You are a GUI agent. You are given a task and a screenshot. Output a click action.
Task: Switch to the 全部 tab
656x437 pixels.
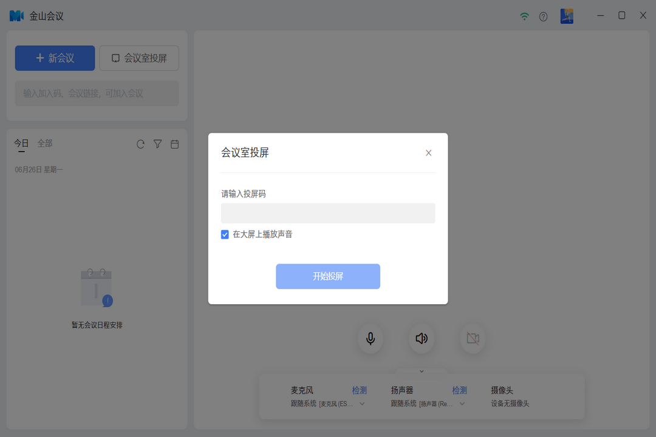[45, 143]
